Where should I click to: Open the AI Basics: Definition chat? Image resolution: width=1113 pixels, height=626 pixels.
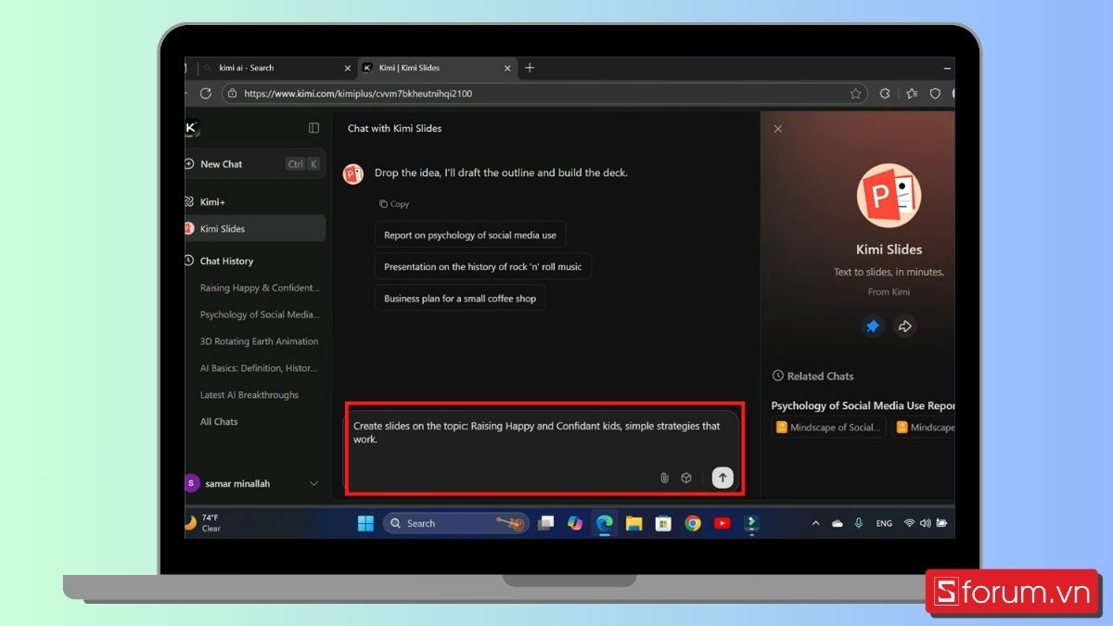(259, 368)
